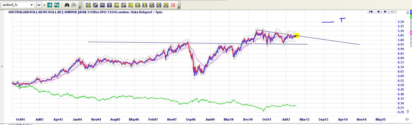Viewport: 412px width, 125px height.
Task: Click the Nov07 date axis label
Action: 172,120
